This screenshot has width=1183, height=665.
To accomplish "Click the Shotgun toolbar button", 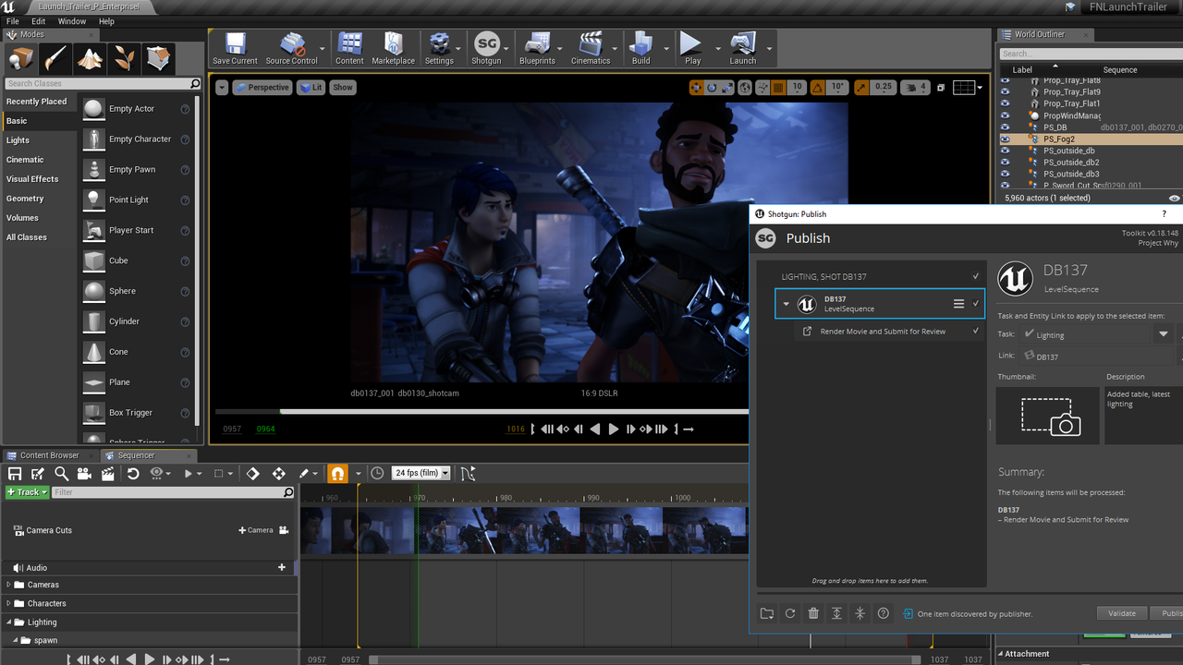I will (x=486, y=48).
